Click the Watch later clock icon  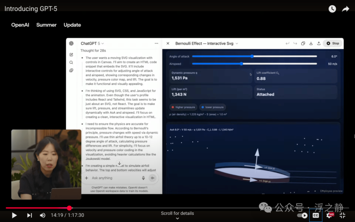click(332, 9)
